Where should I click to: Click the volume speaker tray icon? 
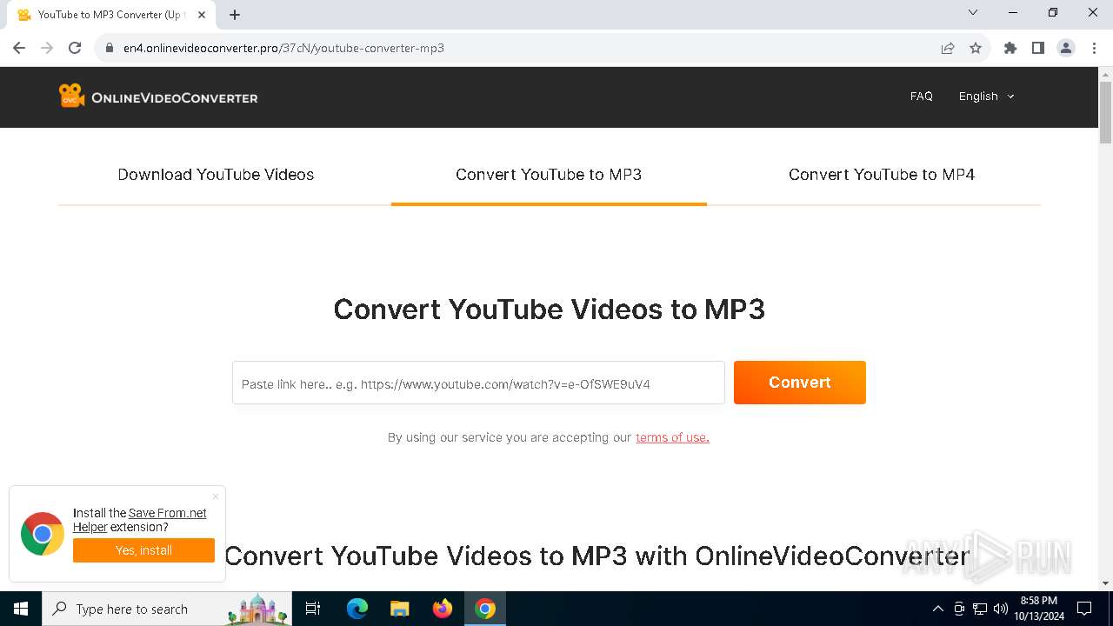(1001, 609)
